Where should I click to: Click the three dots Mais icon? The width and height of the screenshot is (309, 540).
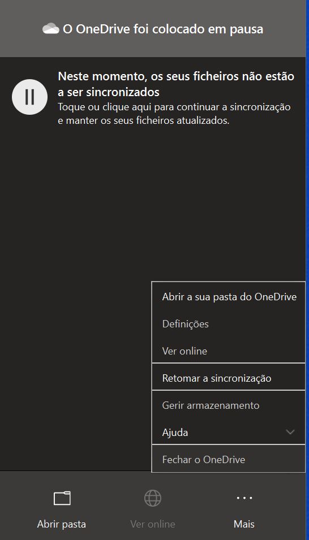pos(244,498)
